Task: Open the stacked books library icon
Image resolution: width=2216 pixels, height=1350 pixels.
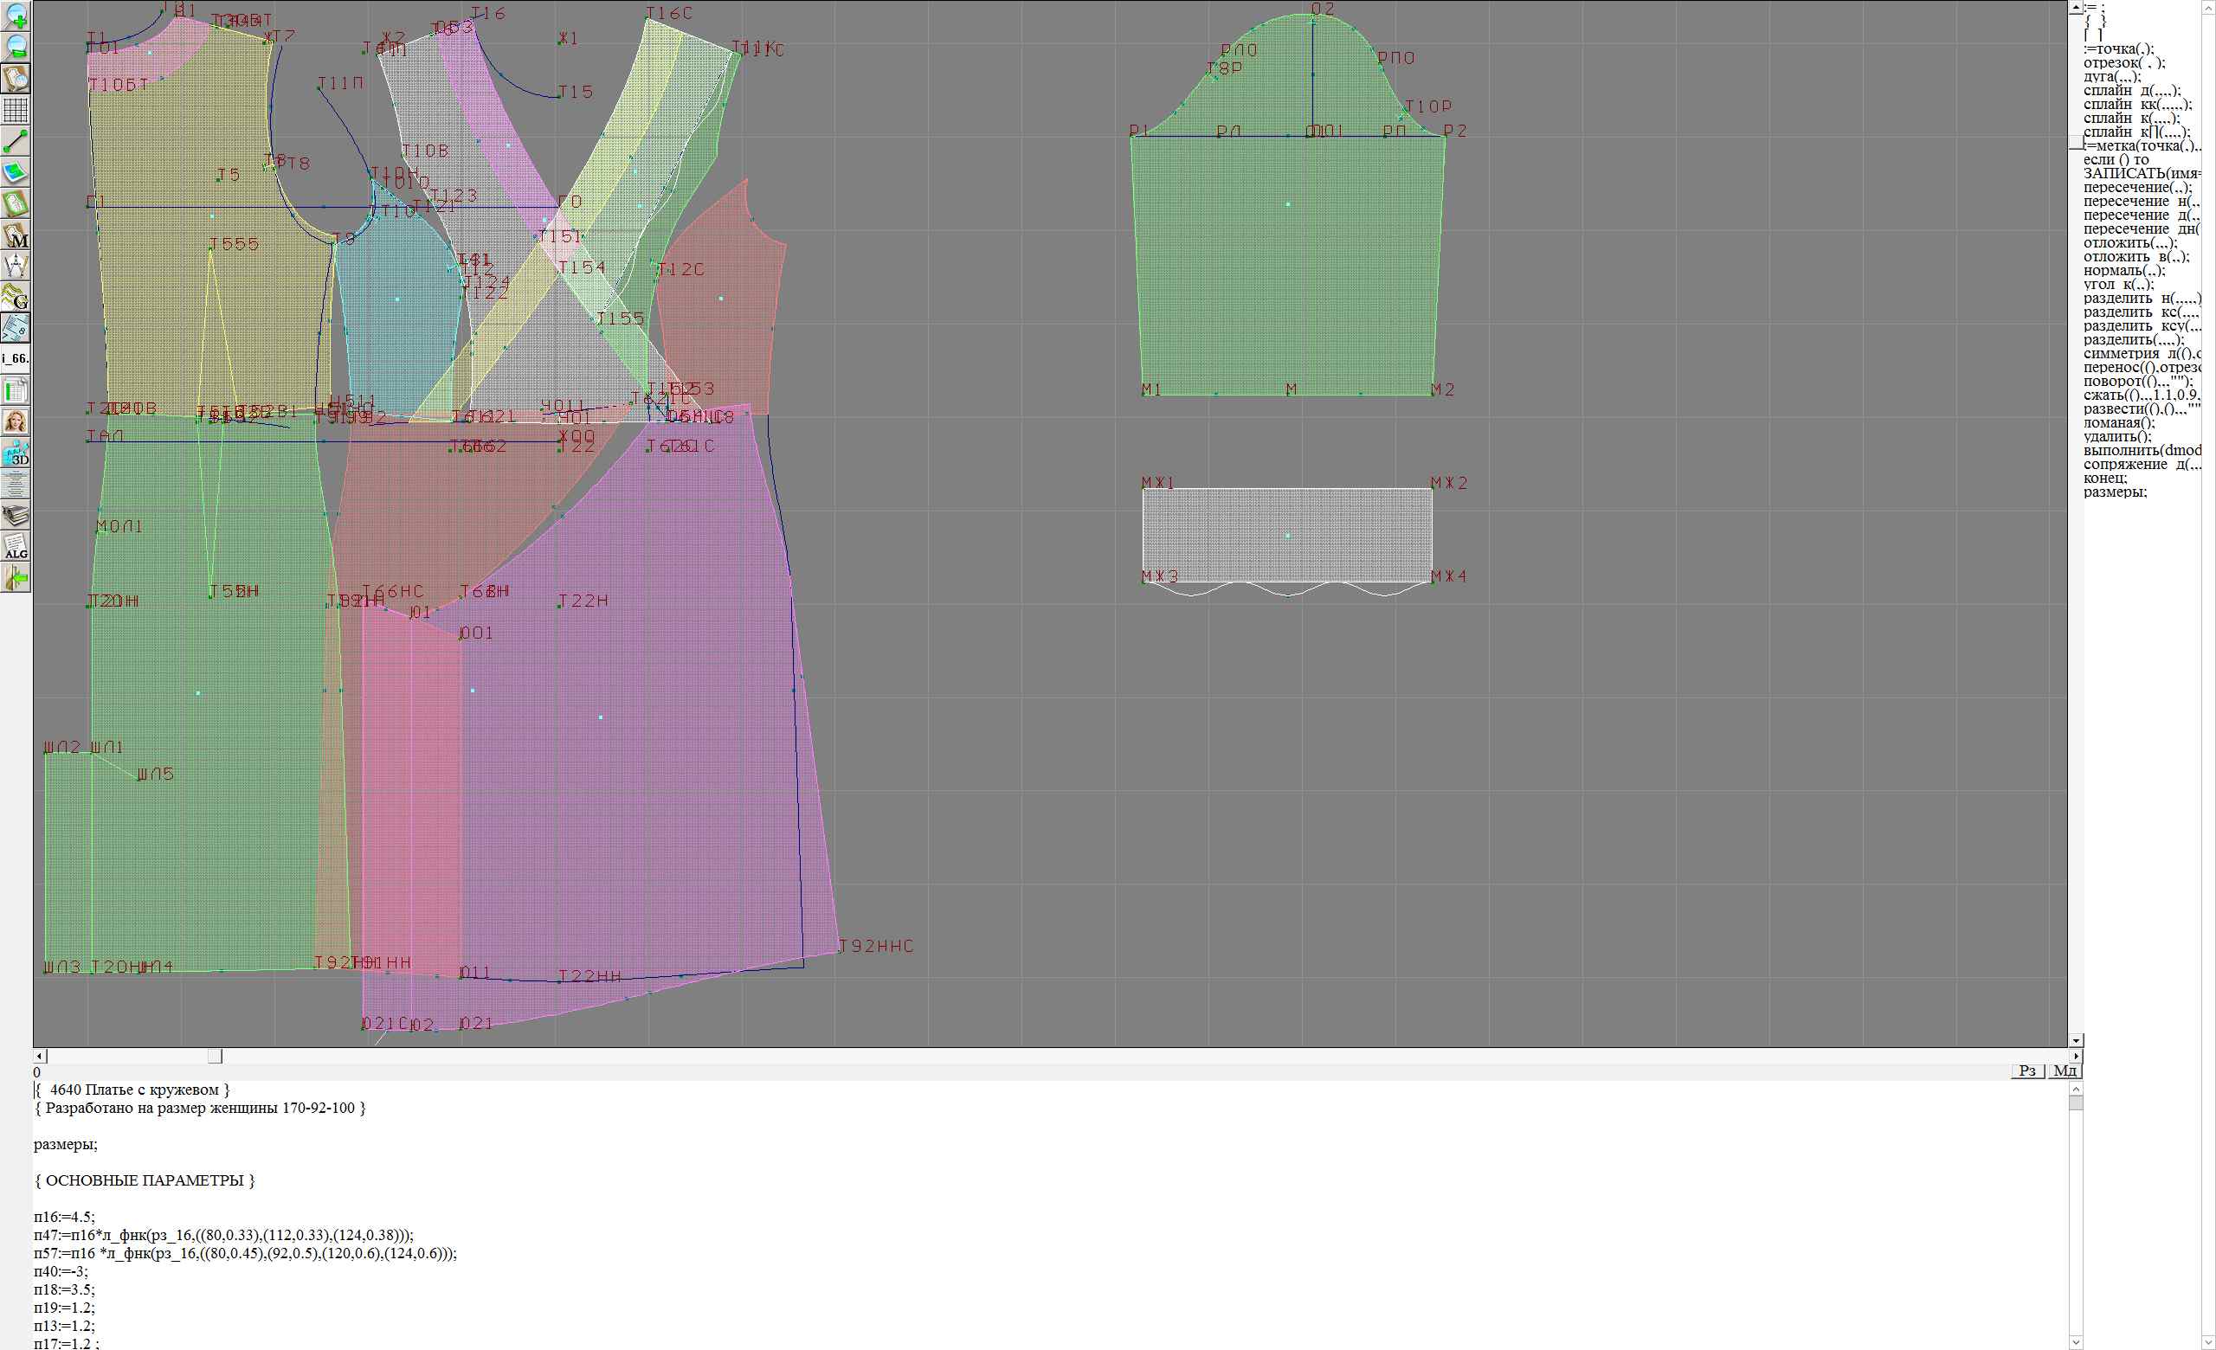Action: click(x=16, y=515)
